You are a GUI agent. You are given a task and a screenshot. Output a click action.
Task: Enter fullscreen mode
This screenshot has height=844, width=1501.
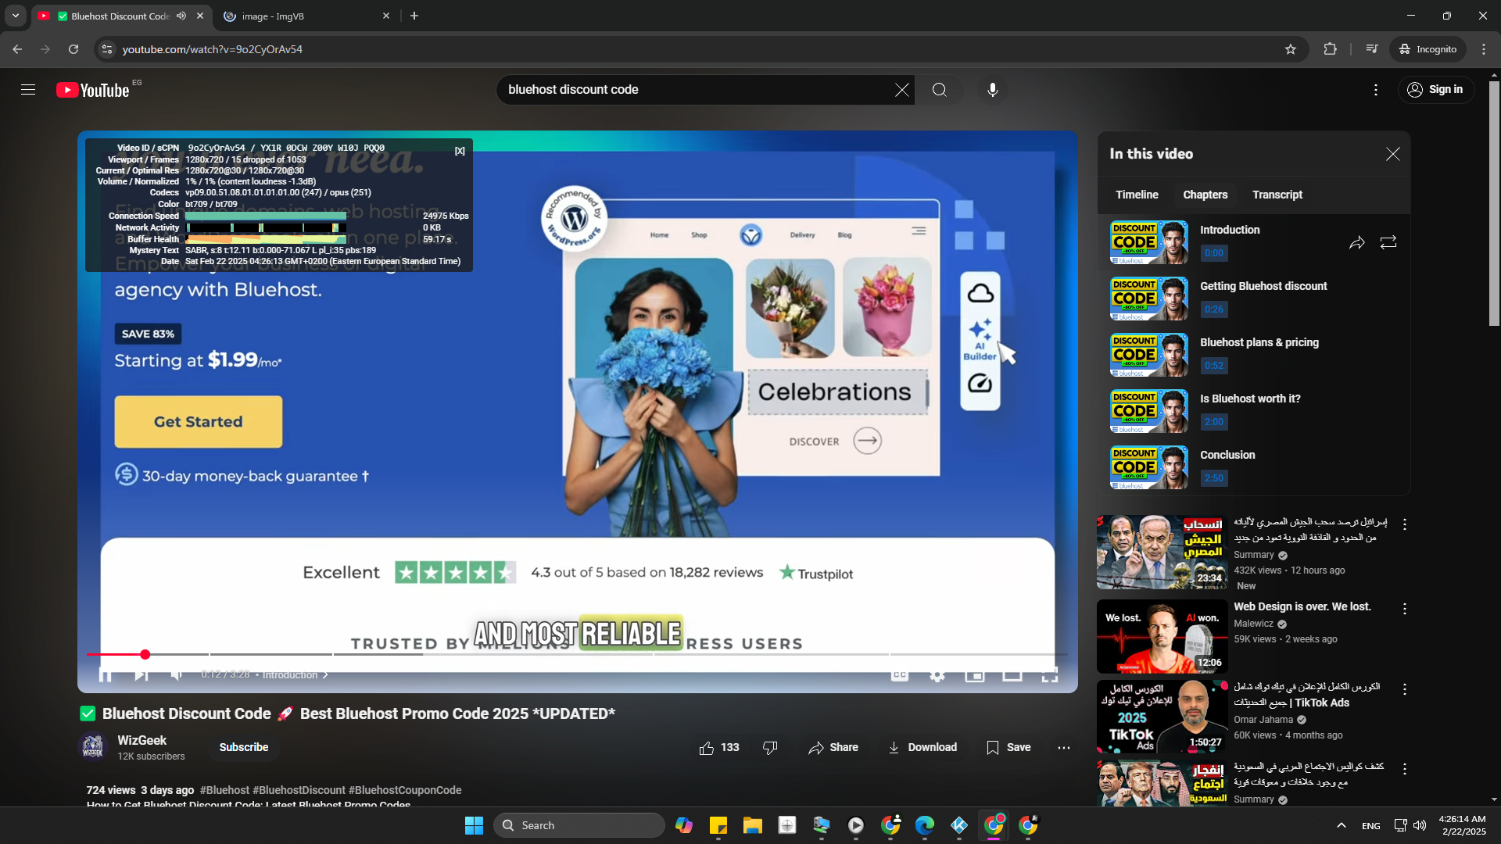coord(1049,674)
